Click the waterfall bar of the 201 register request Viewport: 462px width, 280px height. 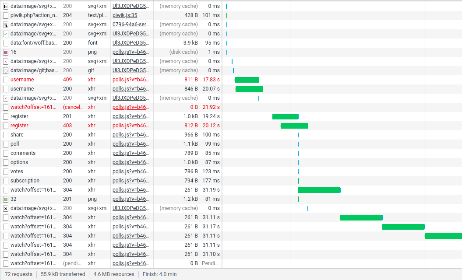click(286, 116)
